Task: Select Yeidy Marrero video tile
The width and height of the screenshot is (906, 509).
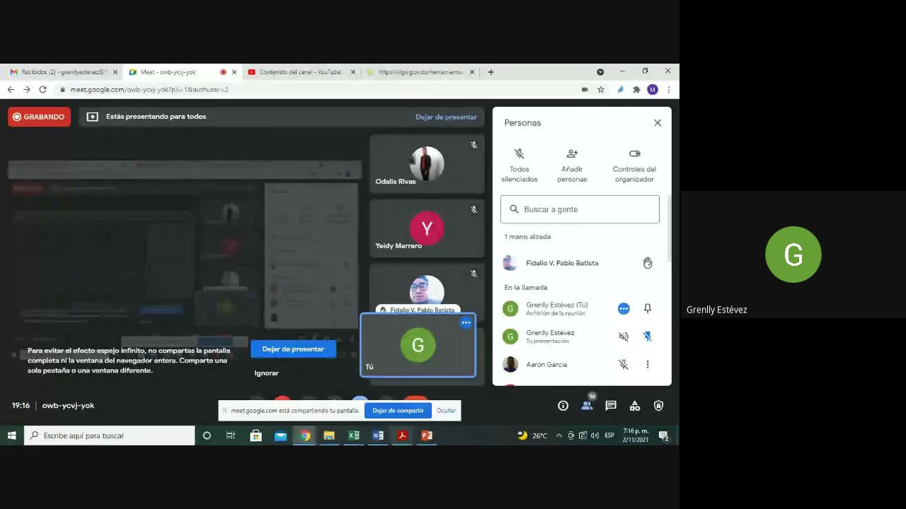Action: (x=427, y=228)
